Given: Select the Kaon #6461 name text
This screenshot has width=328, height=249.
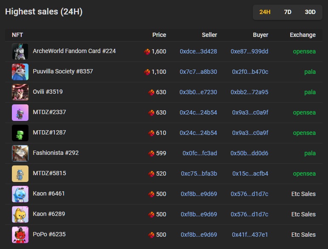Looking at the screenshot, I should point(49,194).
